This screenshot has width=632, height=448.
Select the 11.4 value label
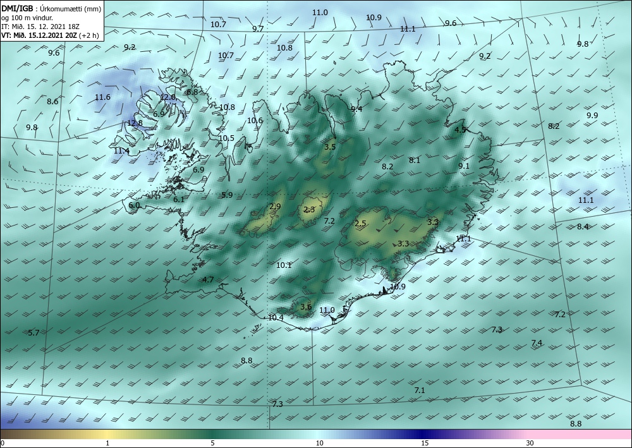[122, 150]
